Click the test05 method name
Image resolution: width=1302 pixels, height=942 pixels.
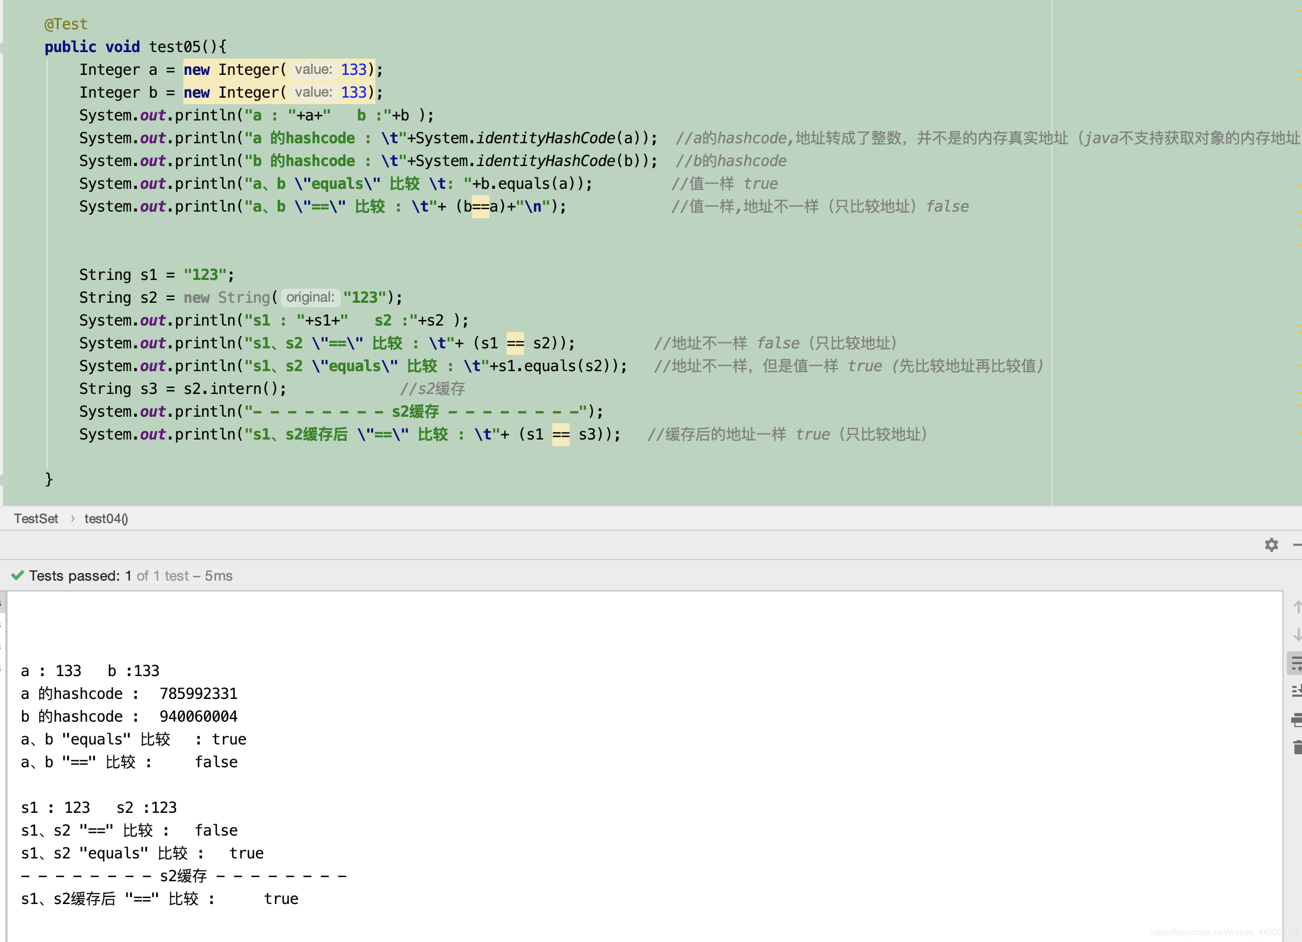tap(175, 47)
